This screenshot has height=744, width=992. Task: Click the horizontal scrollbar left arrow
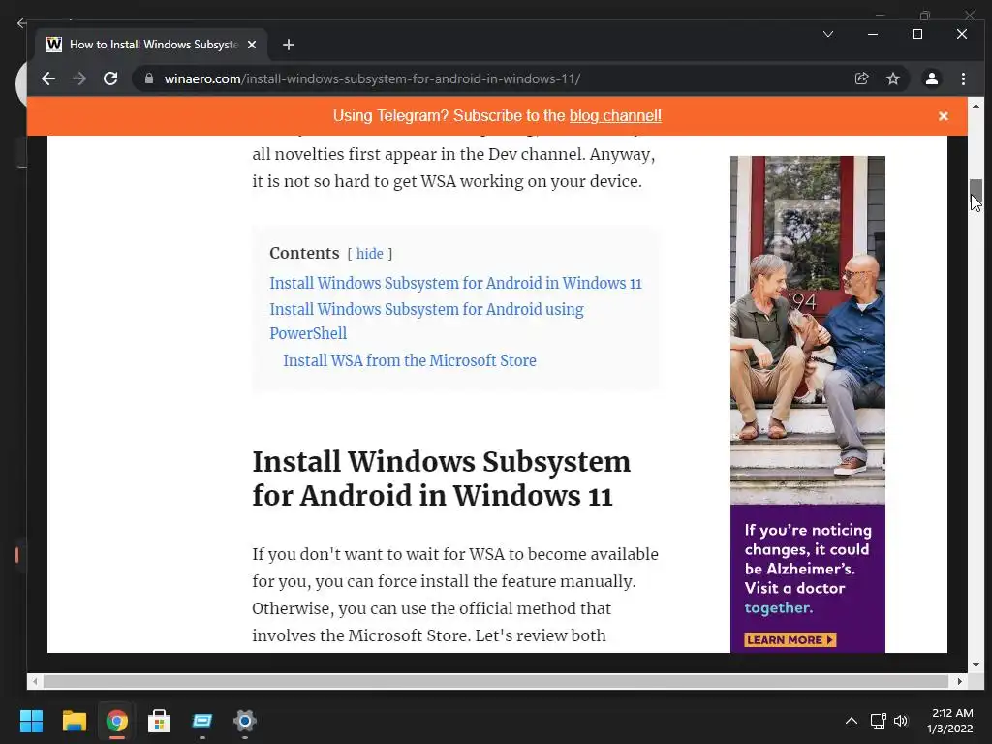[35, 681]
